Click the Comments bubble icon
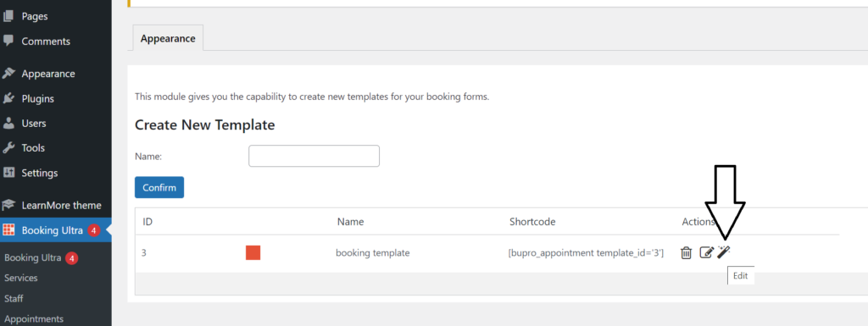 point(8,41)
